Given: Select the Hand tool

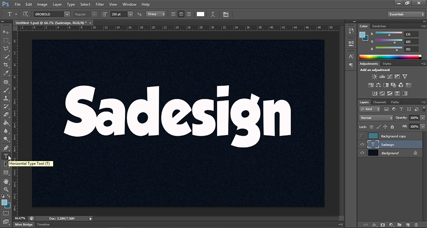Looking at the screenshot, I should (x=6, y=181).
